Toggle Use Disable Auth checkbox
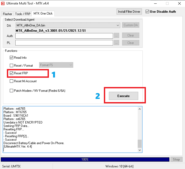Image resolution: width=185 pixels, height=169 pixels. pyautogui.click(x=147, y=12)
